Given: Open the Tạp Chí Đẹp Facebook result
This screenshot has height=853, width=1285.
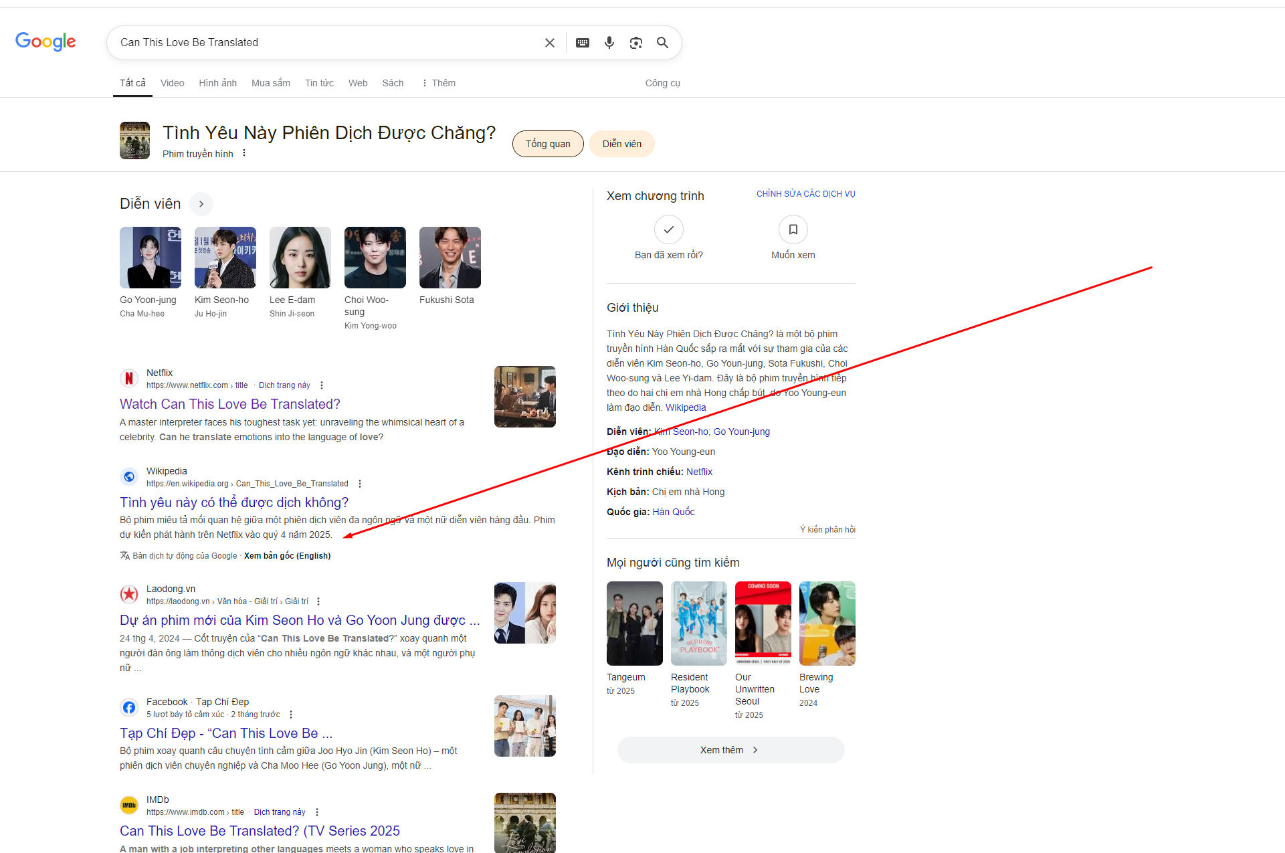Looking at the screenshot, I should coord(226,733).
